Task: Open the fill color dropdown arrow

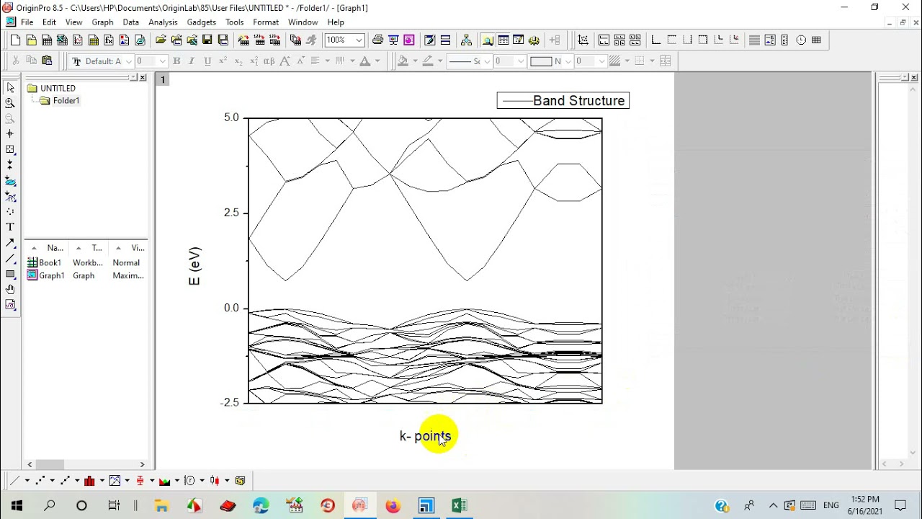Action: pyautogui.click(x=415, y=61)
